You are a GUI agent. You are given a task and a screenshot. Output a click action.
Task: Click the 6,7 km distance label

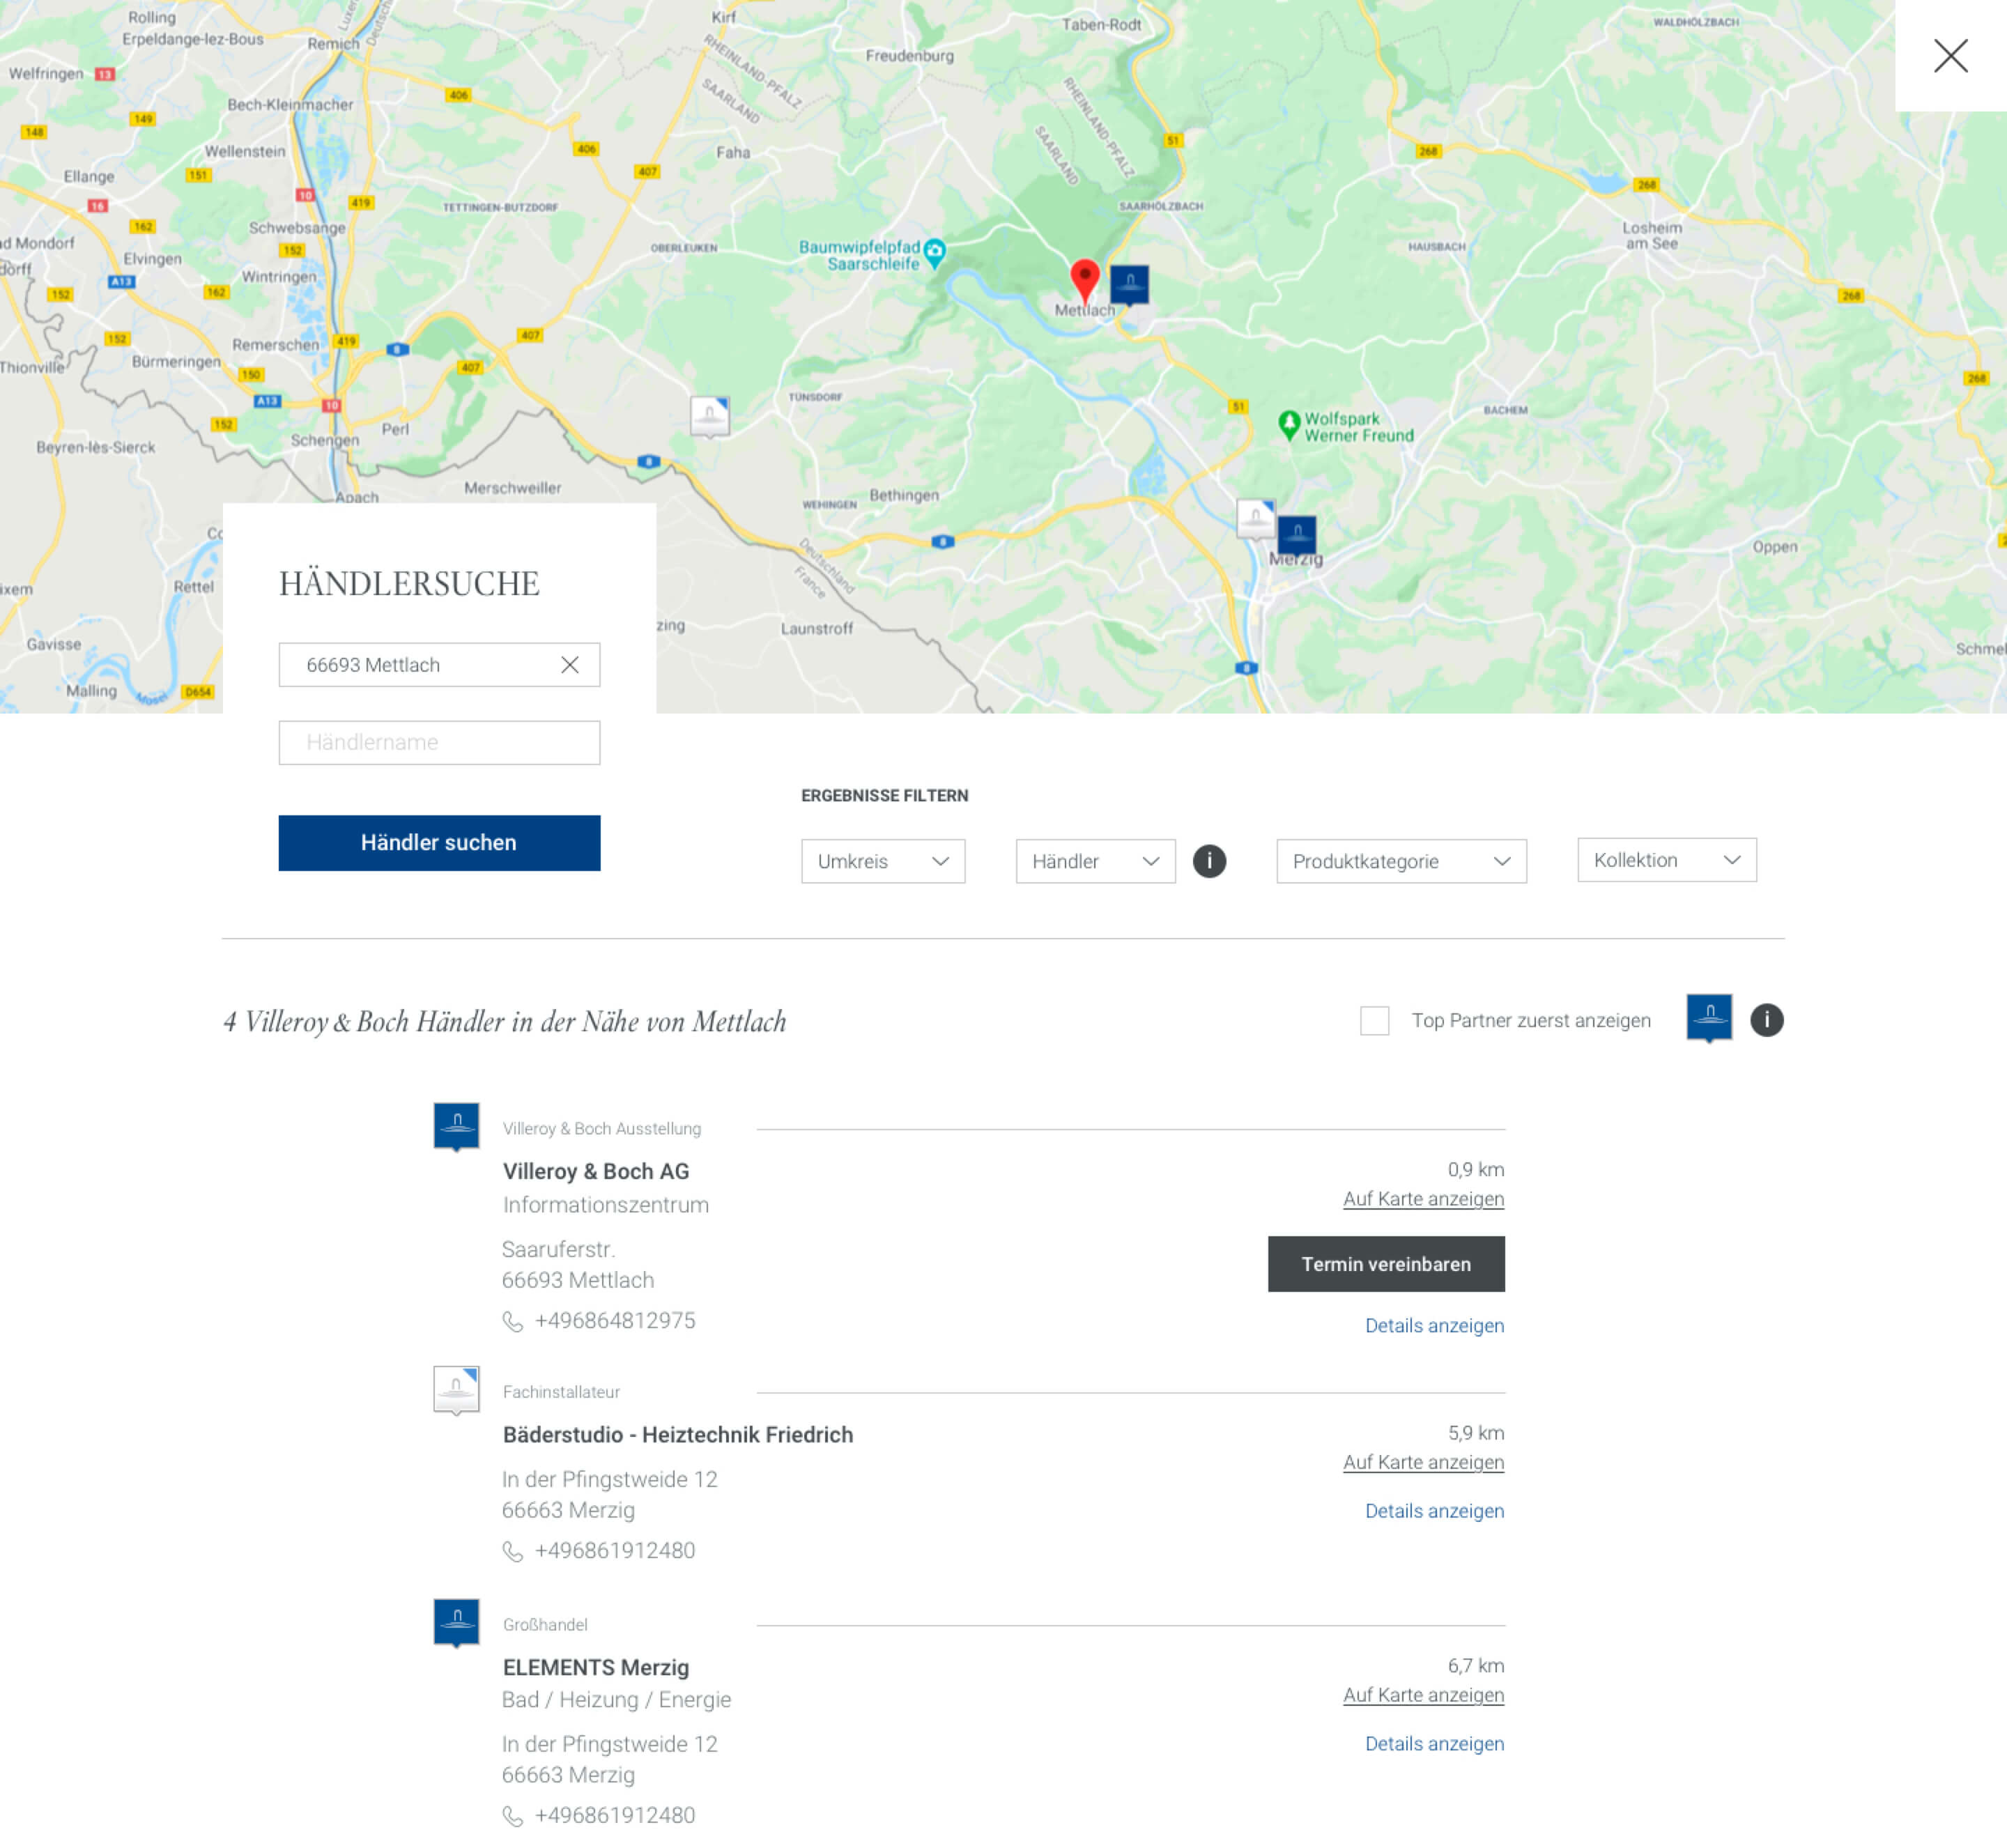click(1476, 1666)
